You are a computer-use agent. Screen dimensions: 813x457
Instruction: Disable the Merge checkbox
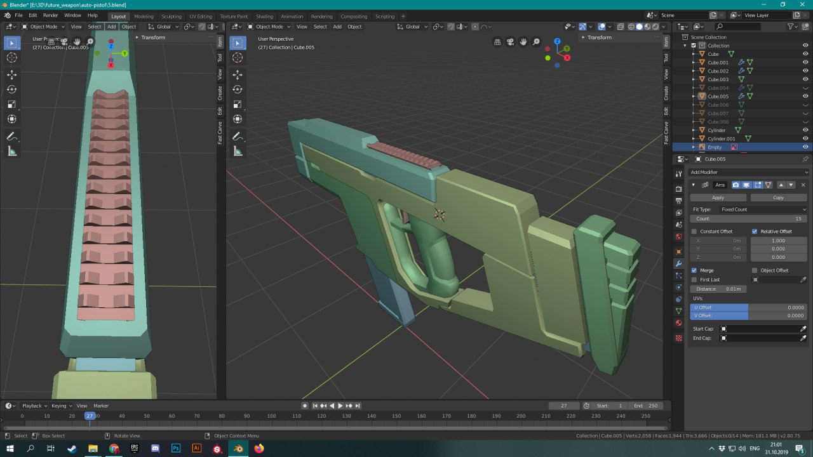click(x=694, y=270)
